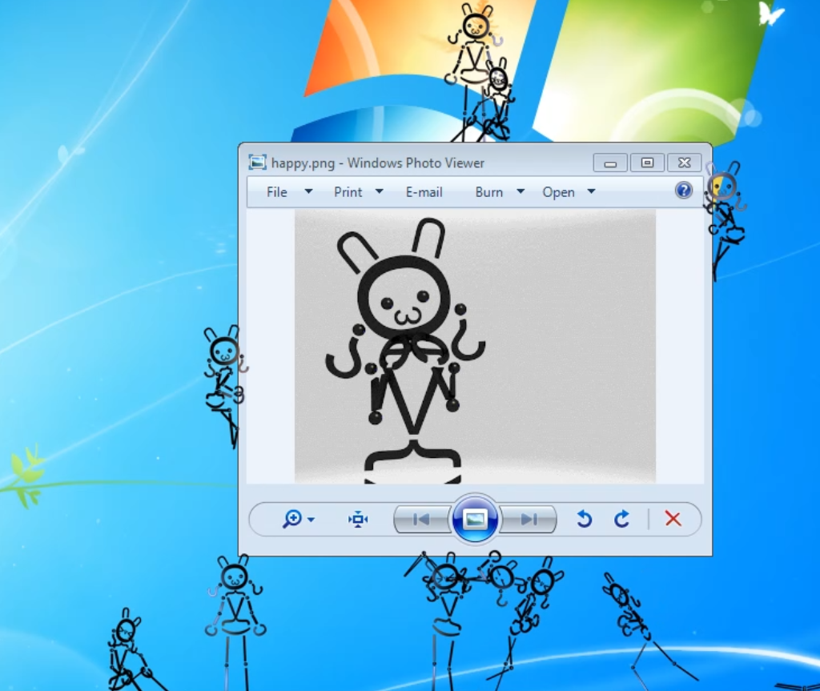The width and height of the screenshot is (820, 691).
Task: Click the happy.png window title text
Action: [x=378, y=163]
